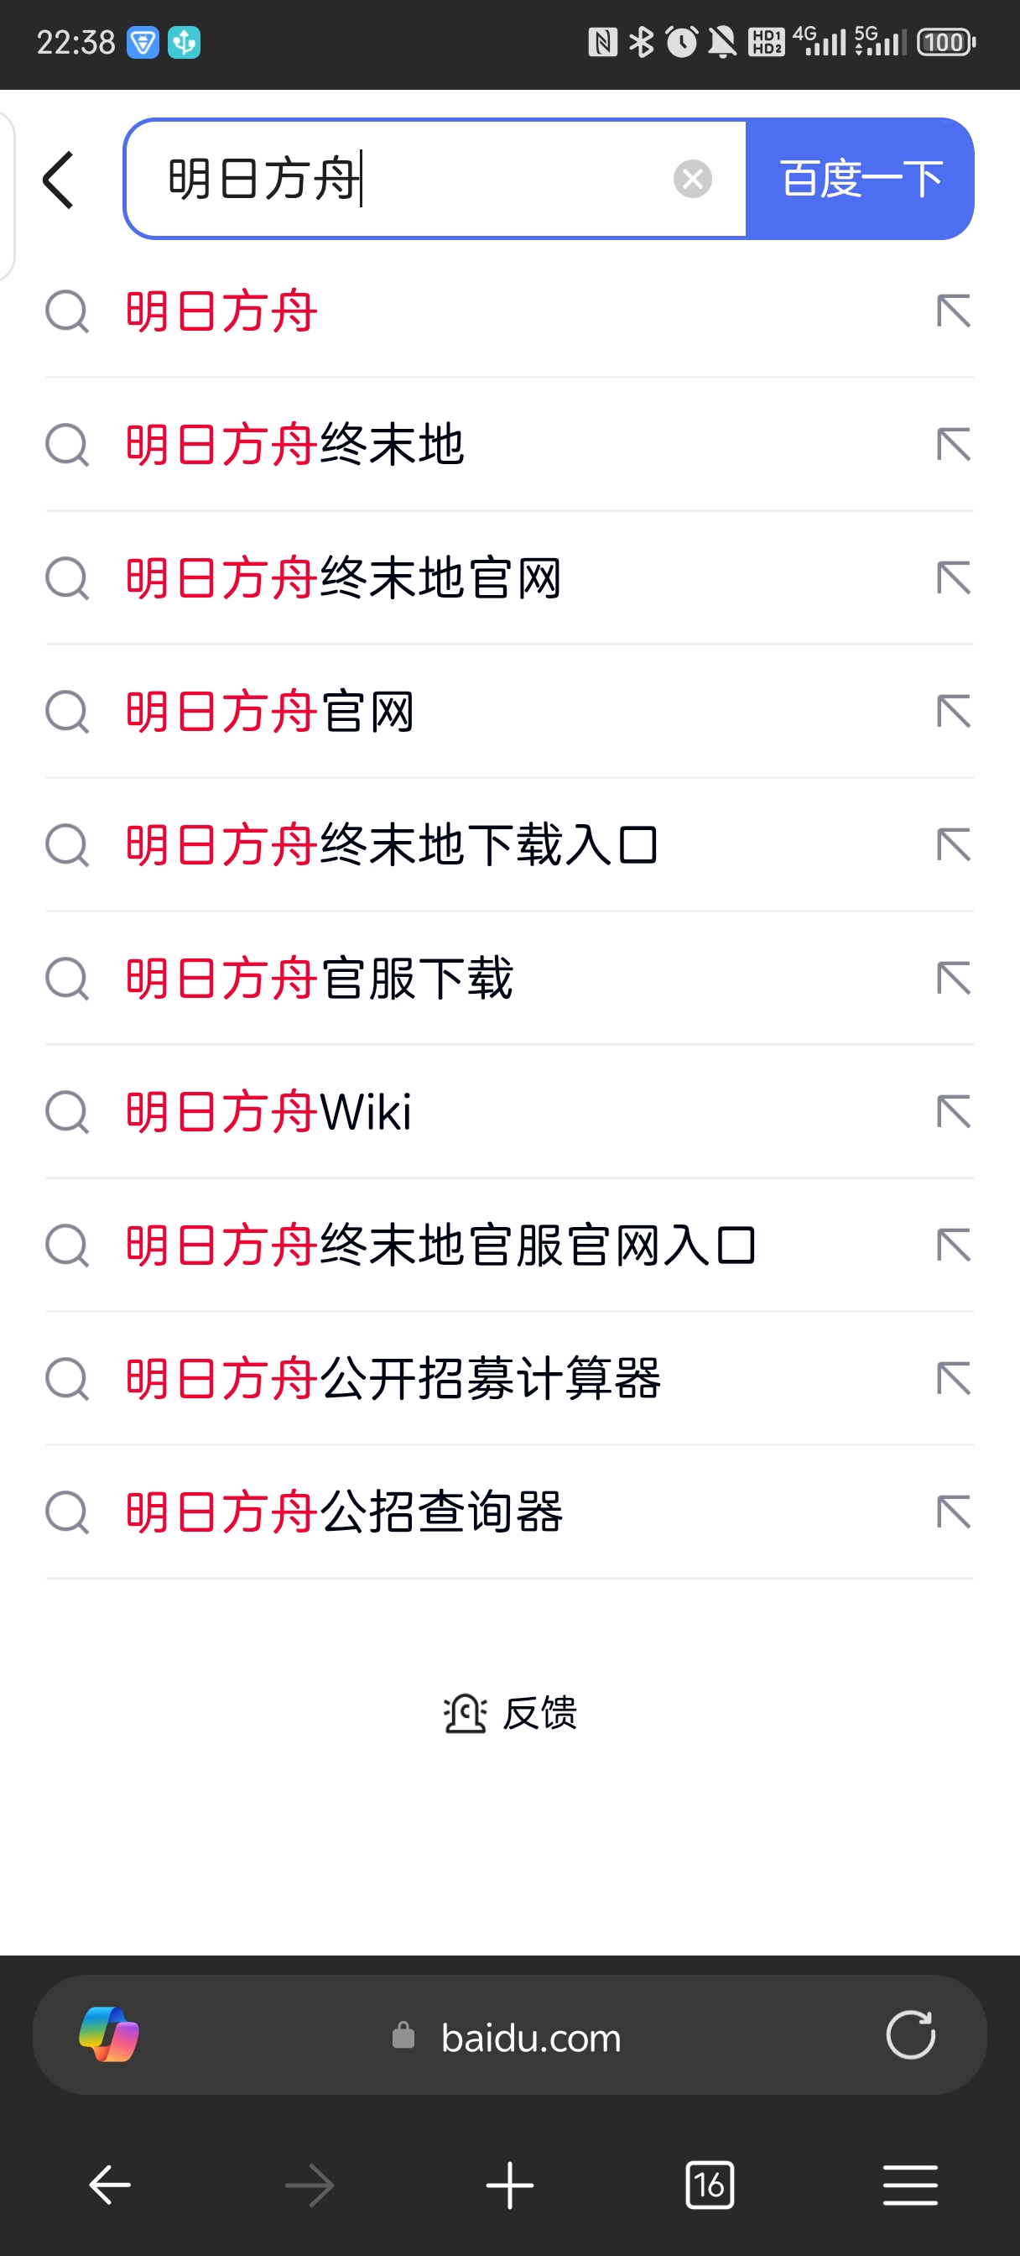Viewport: 1020px width, 2256px height.
Task: Choose suggestion 明日方舟Wiki
Action: (268, 1111)
